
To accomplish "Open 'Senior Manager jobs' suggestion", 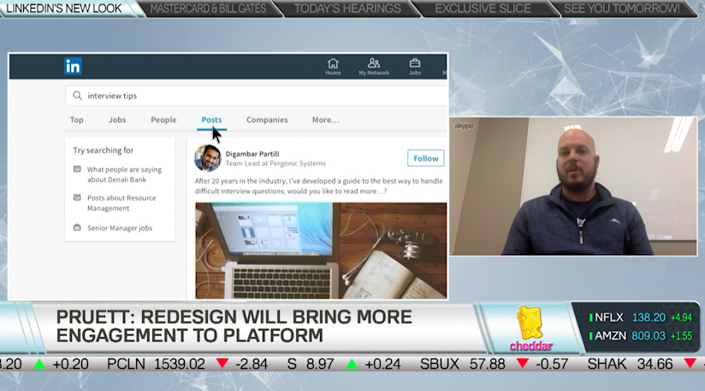I will [x=120, y=228].
